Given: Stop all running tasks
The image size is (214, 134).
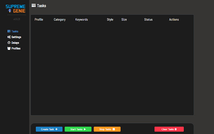Looking at the screenshot, I should tap(107, 129).
